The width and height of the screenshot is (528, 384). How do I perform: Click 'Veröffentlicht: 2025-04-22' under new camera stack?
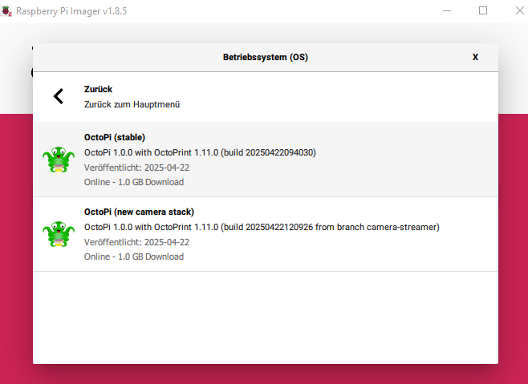pyautogui.click(x=136, y=242)
